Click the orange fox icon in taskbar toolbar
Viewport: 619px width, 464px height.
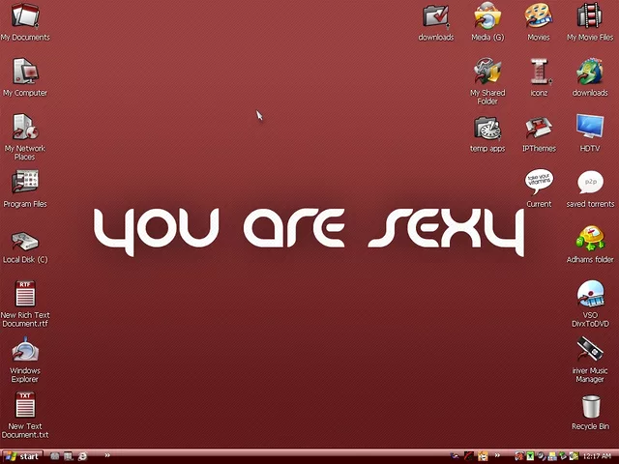(483, 456)
